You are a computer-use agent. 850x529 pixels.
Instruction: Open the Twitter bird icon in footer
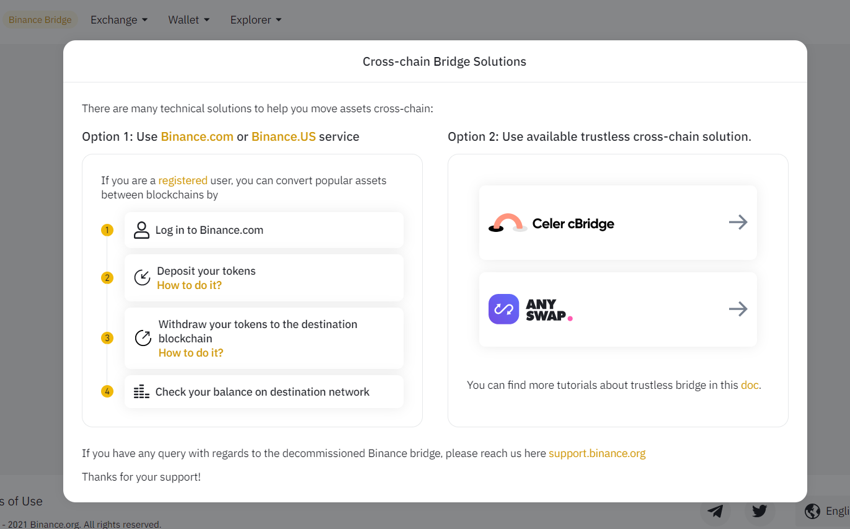pyautogui.click(x=759, y=511)
